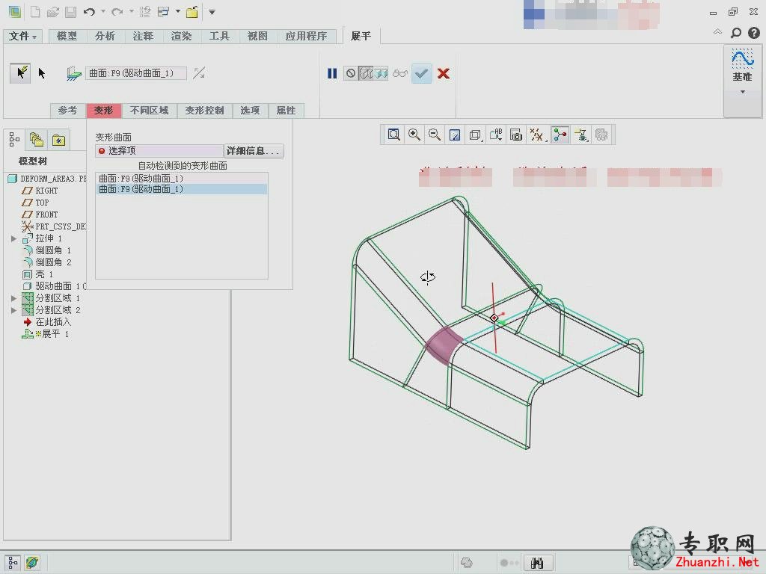The width and height of the screenshot is (766, 574).
Task: Open the Customize Quick Access Toolbar dropdown
Action: click(x=212, y=12)
